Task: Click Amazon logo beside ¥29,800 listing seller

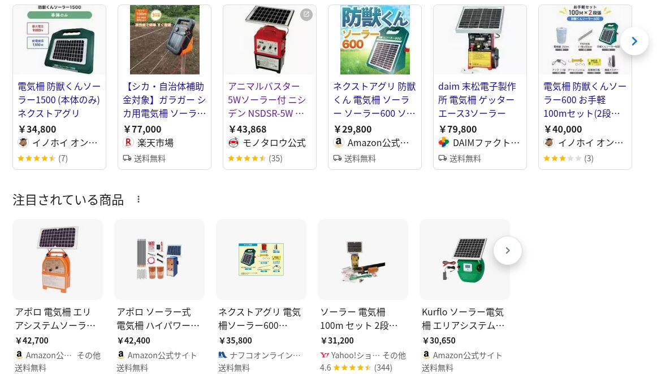Action: [x=339, y=143]
